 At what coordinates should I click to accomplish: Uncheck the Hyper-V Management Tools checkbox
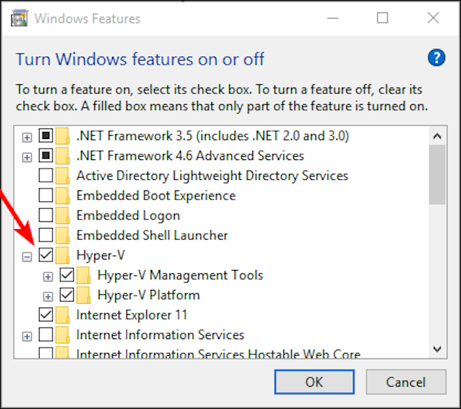click(67, 275)
